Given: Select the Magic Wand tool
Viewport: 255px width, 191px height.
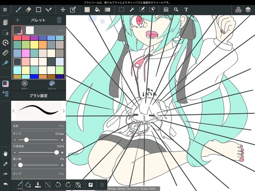Looking at the screenshot, I should (132, 10).
